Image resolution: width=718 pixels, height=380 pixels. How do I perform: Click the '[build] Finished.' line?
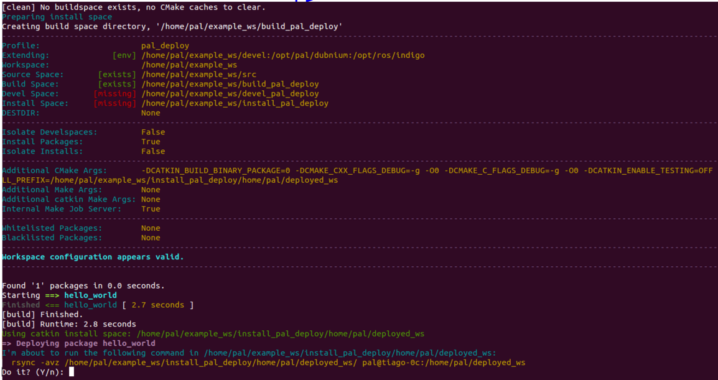(x=42, y=315)
